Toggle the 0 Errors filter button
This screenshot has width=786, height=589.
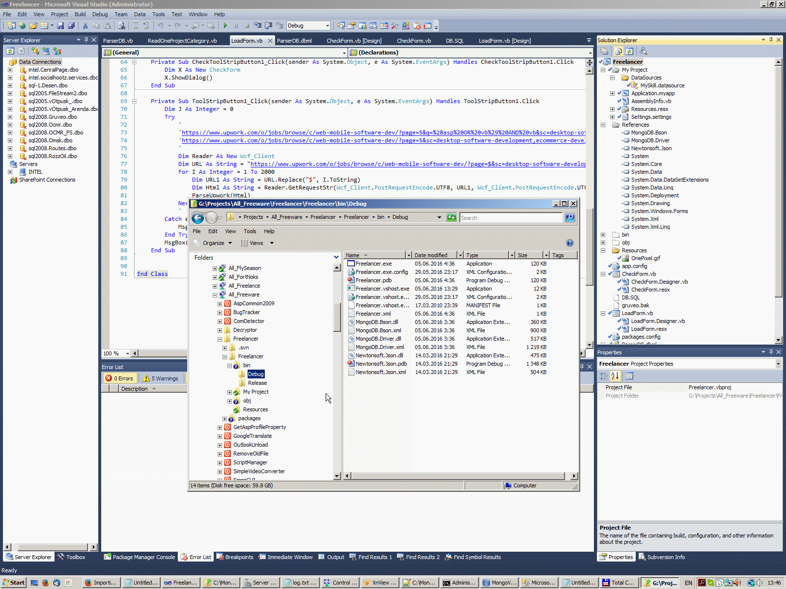click(119, 378)
